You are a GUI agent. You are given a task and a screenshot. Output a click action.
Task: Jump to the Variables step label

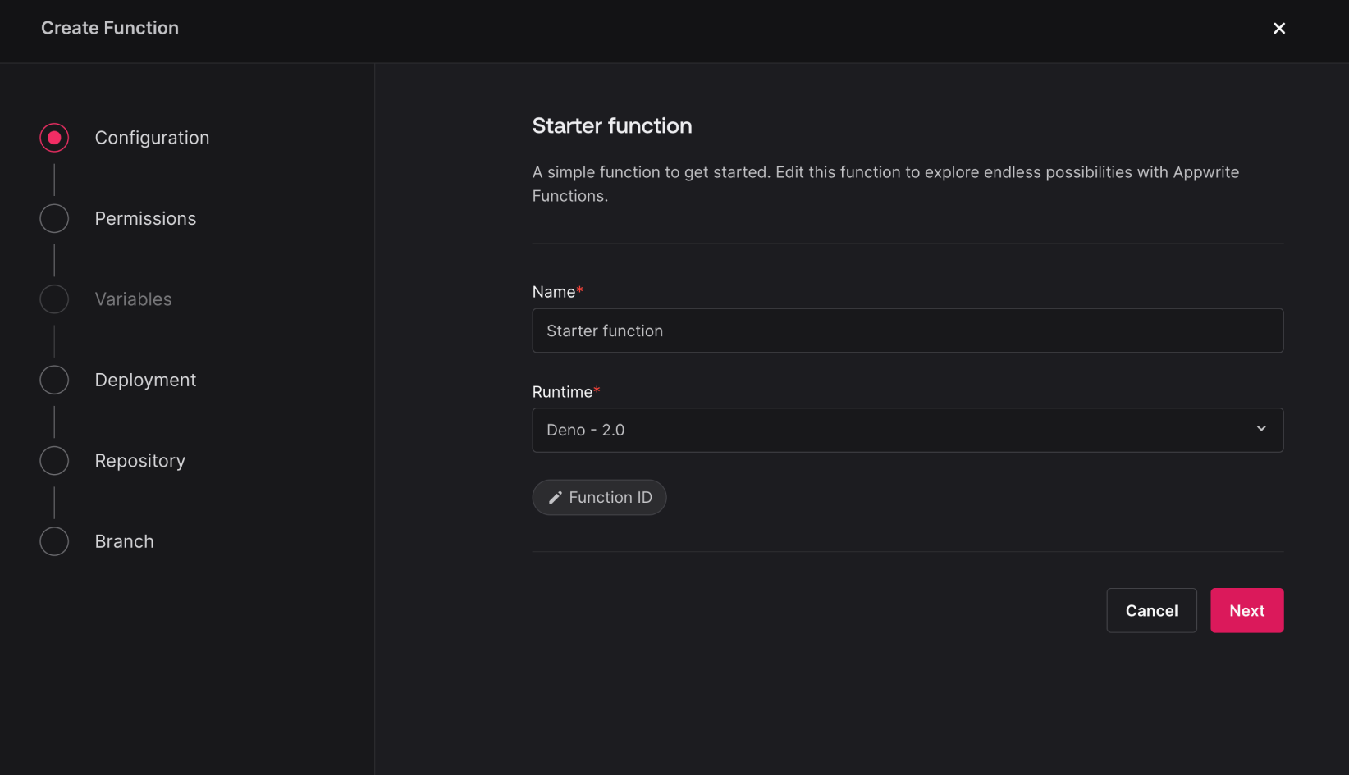(133, 299)
